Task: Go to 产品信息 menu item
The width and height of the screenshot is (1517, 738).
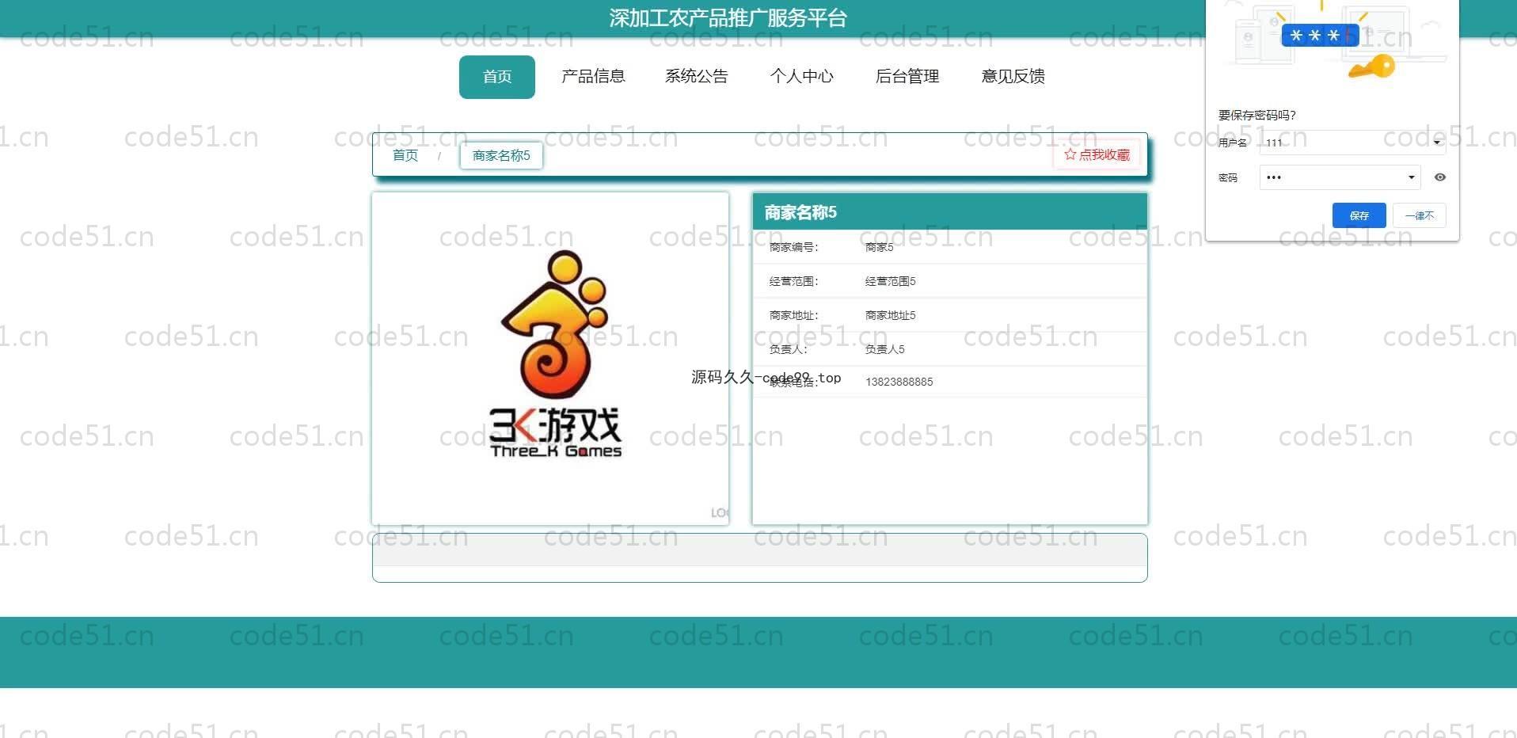Action: click(593, 76)
